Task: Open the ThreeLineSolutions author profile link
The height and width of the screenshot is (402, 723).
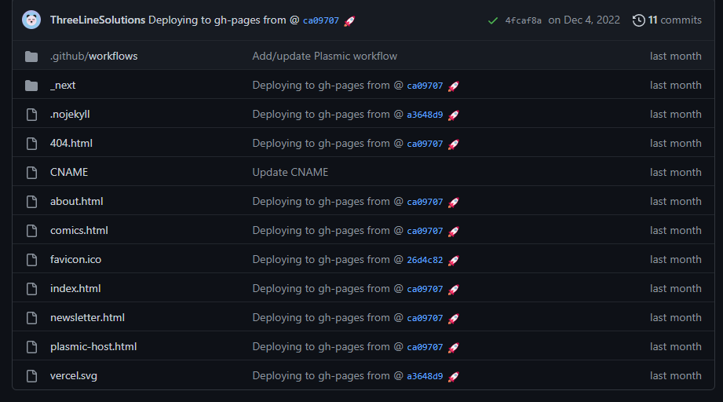Action: point(97,20)
